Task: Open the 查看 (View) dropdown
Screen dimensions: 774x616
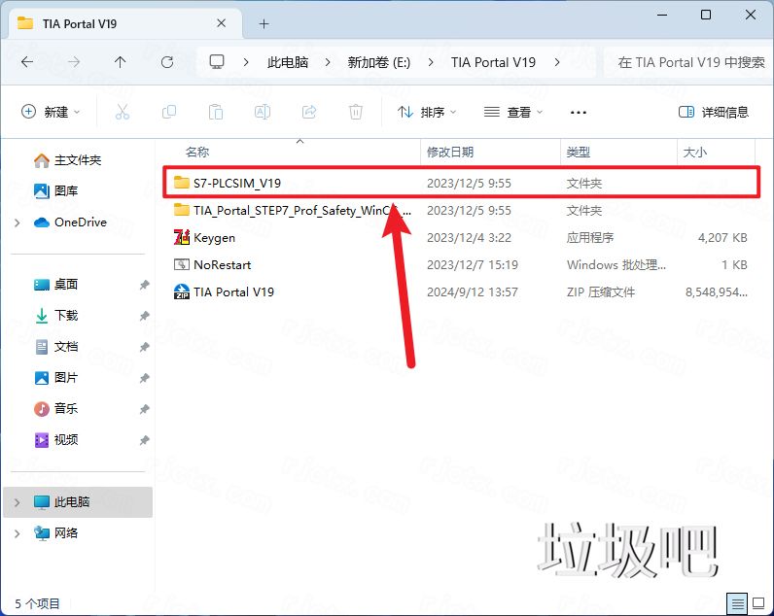Action: pyautogui.click(x=512, y=112)
